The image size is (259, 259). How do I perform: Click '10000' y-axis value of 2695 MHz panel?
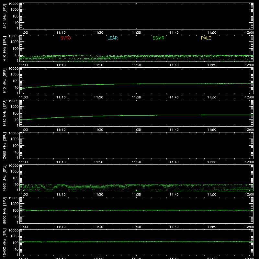point(14,133)
